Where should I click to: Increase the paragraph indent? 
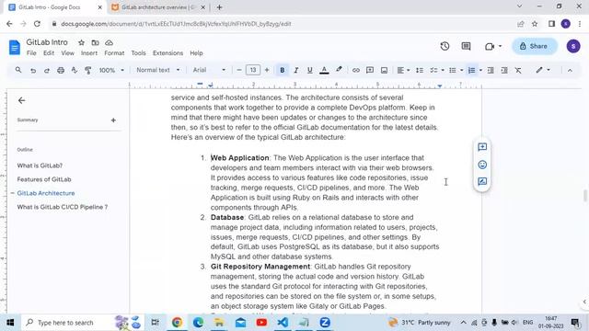click(x=504, y=70)
